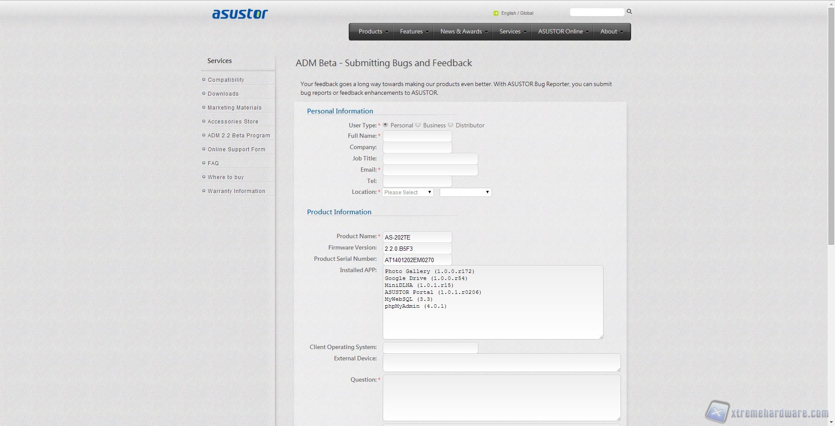Screen dimensions: 835x426
Task: Click the FAQ bullet icon in sidebar
Action: [x=204, y=163]
